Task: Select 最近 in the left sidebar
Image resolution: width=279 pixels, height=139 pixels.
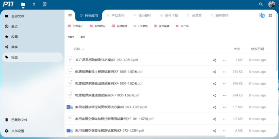Action: coord(15,26)
